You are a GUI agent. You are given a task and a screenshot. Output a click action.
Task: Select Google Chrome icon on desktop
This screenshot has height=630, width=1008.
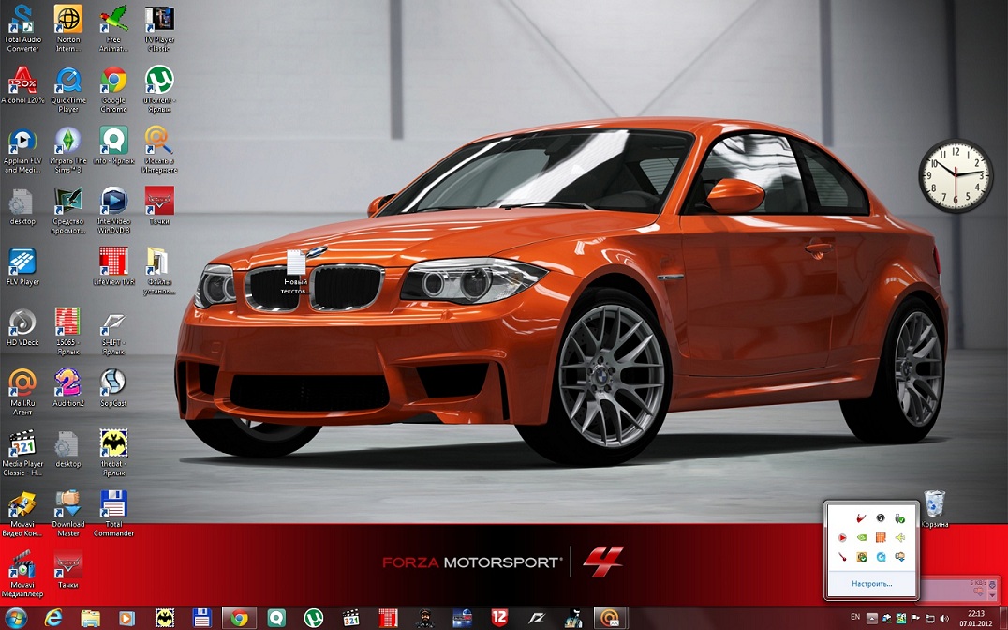[x=113, y=89]
